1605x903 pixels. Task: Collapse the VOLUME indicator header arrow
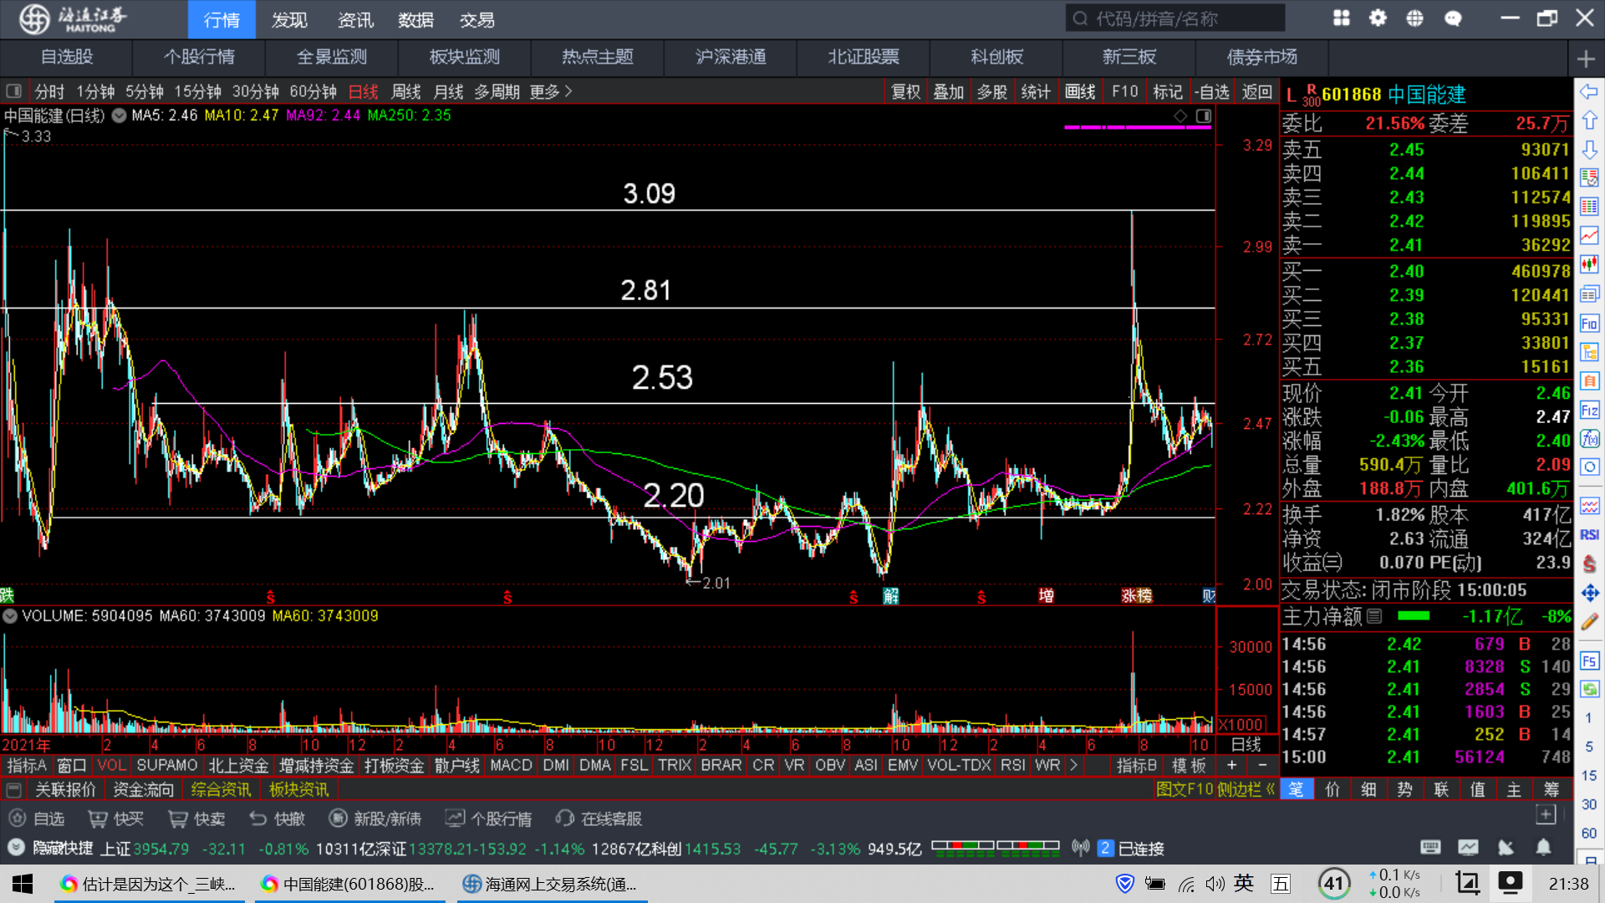pos(10,616)
